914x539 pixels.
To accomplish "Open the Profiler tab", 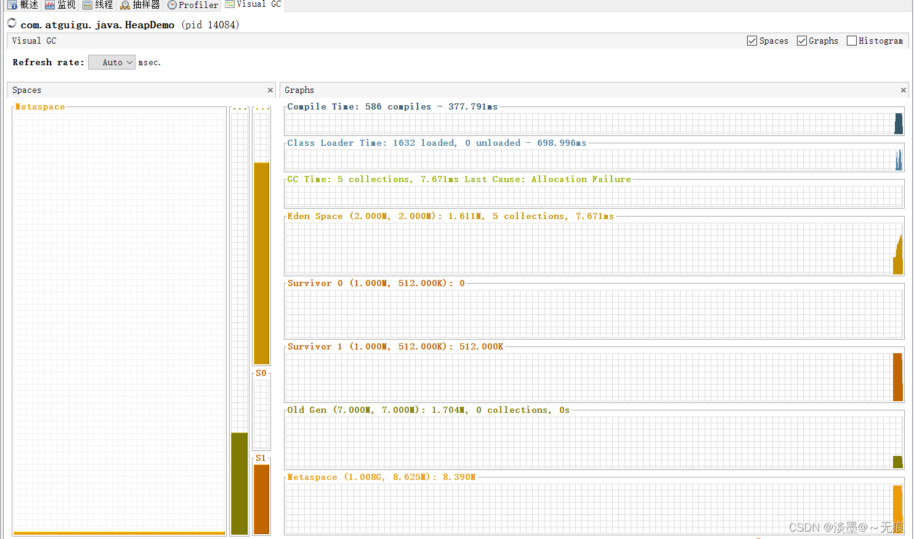I will [x=193, y=5].
